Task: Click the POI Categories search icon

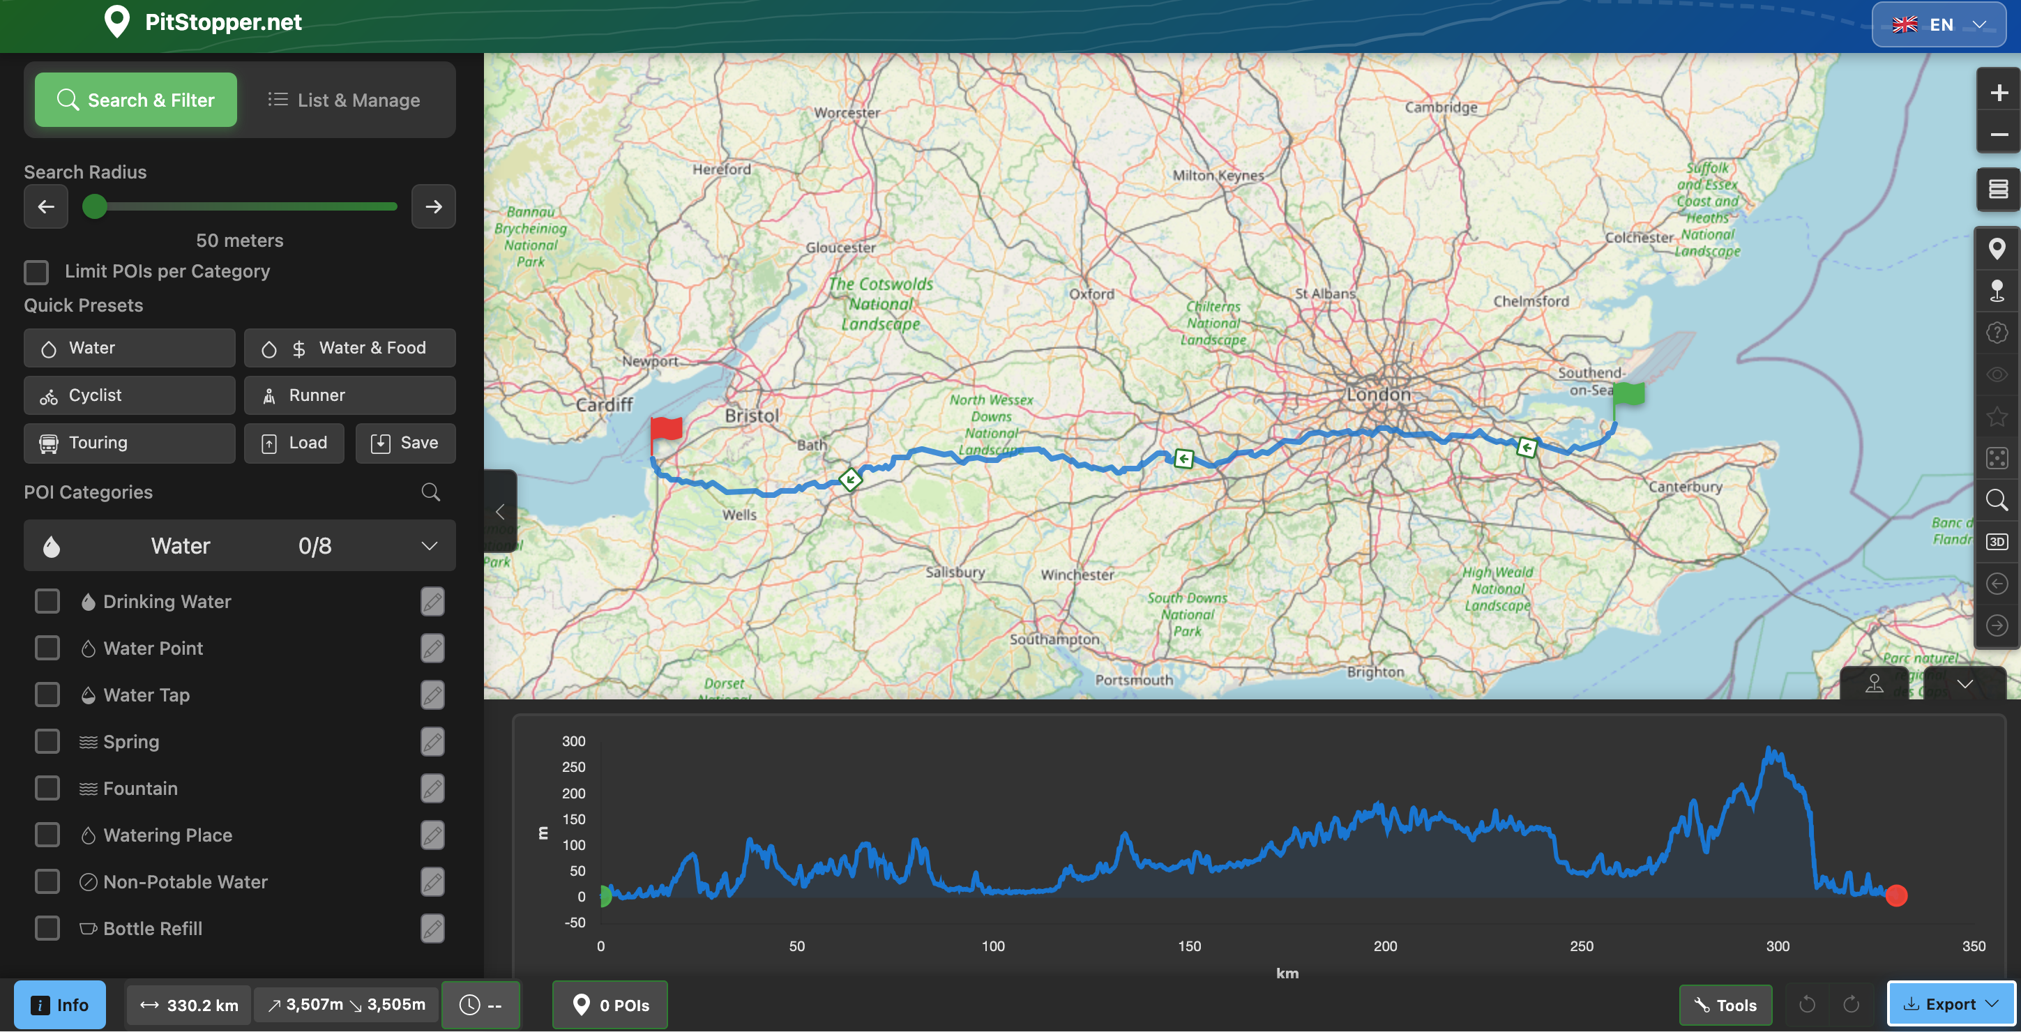Action: (x=431, y=492)
